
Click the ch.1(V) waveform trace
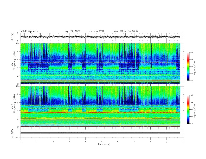tap(100, 37)
